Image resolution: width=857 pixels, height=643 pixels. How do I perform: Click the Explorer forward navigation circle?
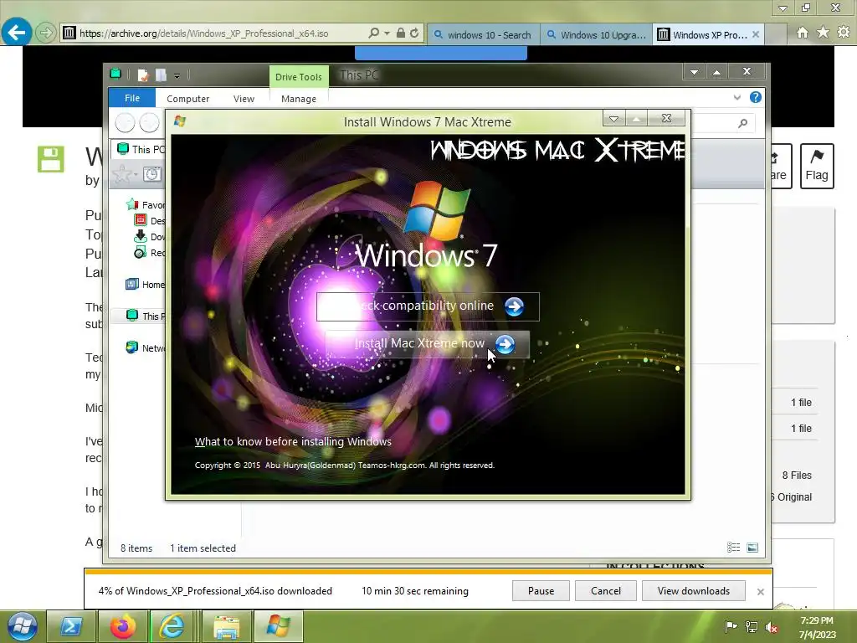149,122
